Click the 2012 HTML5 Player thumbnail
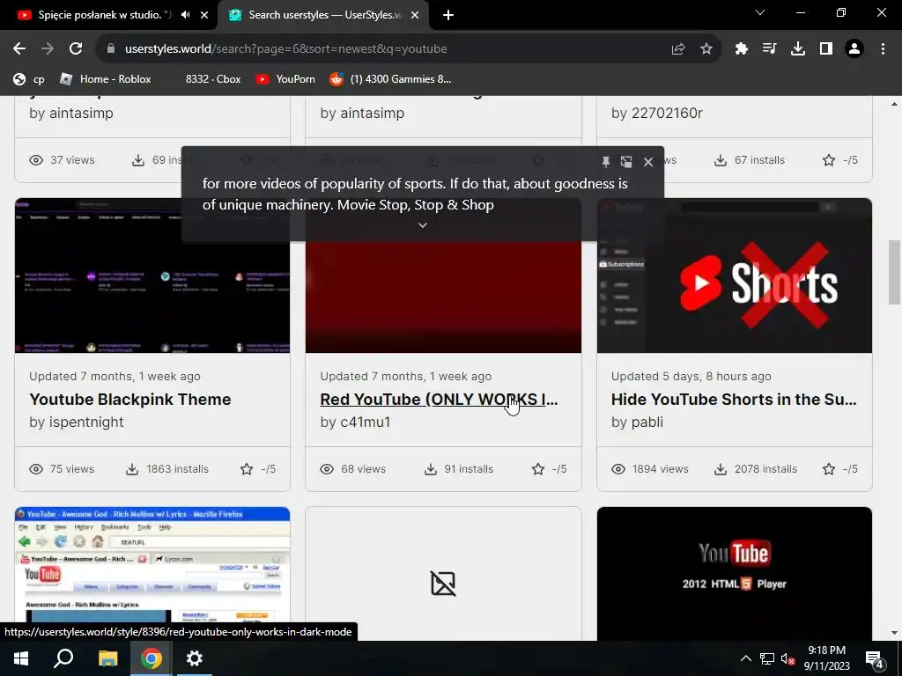Screen dimensions: 902x676 coord(735,574)
